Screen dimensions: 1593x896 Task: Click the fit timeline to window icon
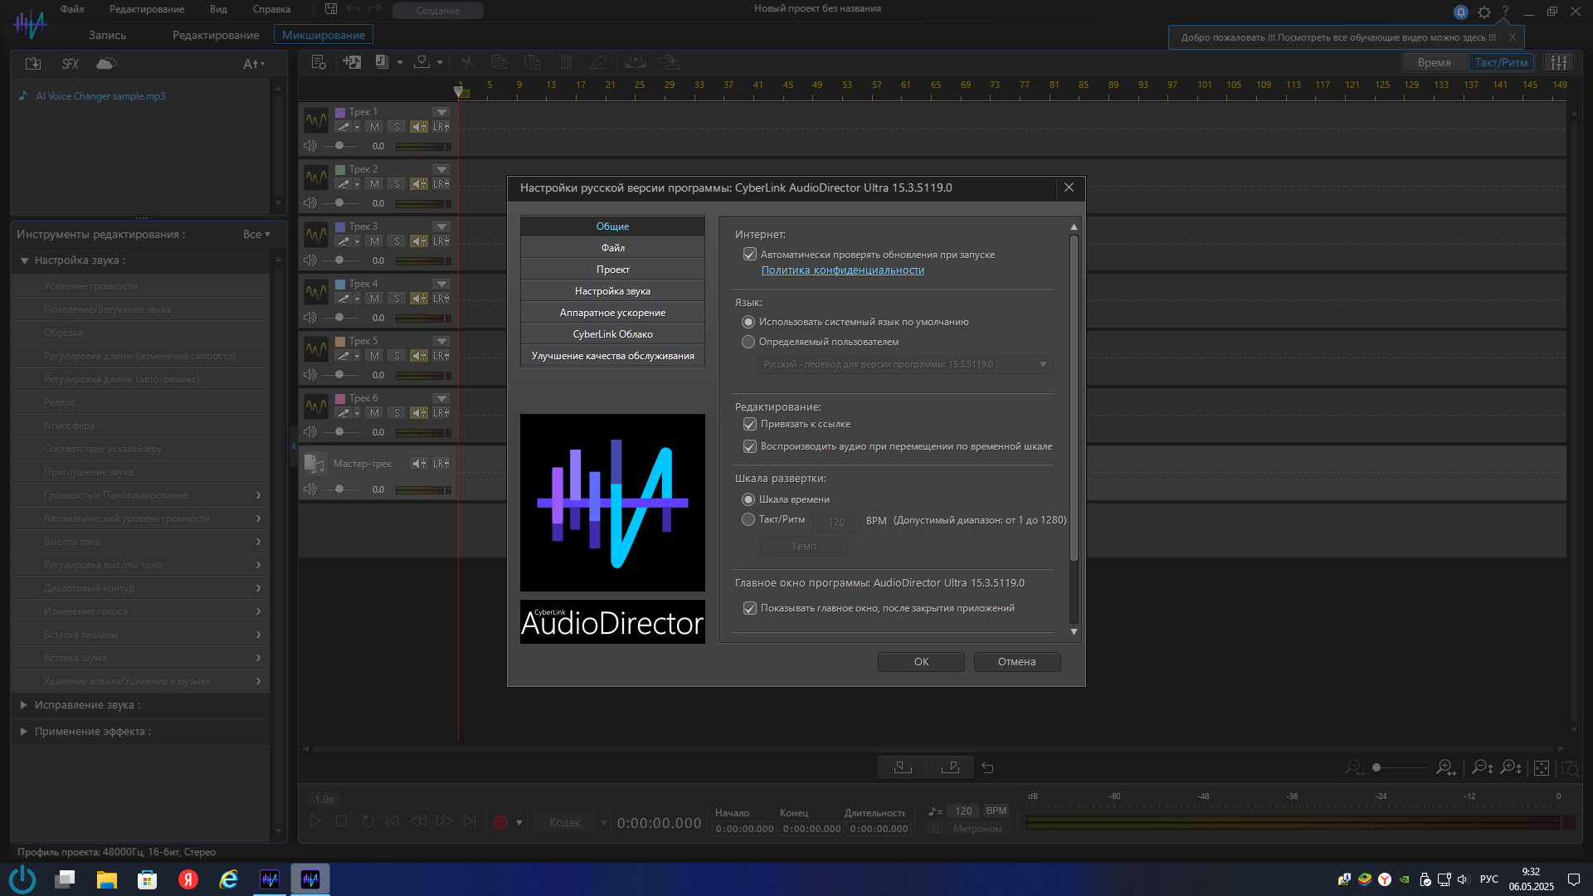click(1542, 768)
